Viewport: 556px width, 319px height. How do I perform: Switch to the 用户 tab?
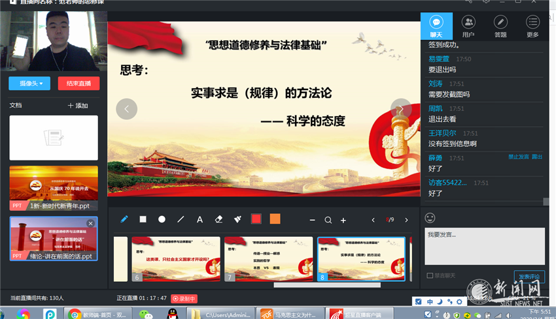click(468, 26)
